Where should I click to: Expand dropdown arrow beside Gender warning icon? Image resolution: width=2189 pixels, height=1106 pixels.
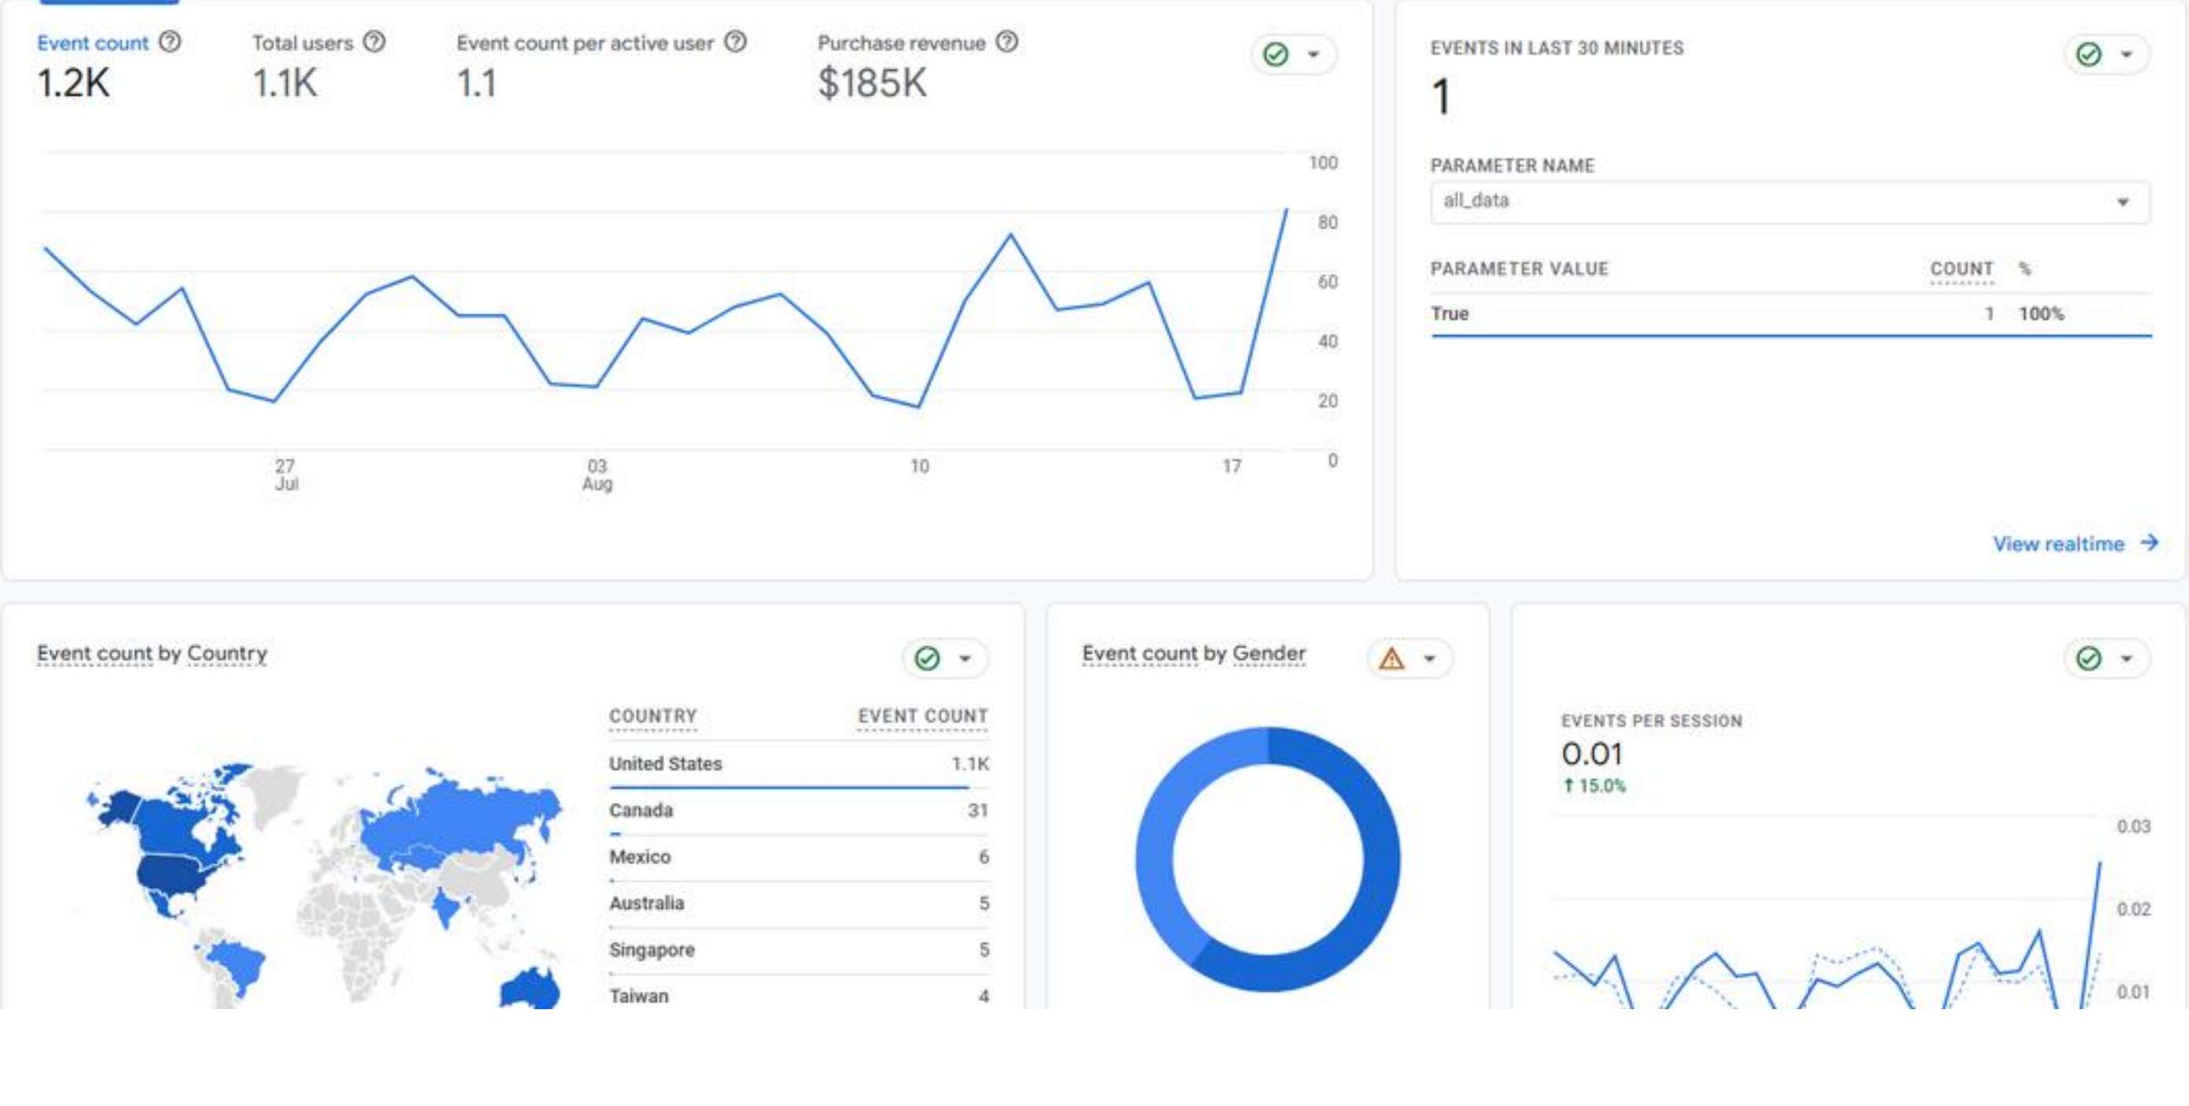click(1429, 658)
